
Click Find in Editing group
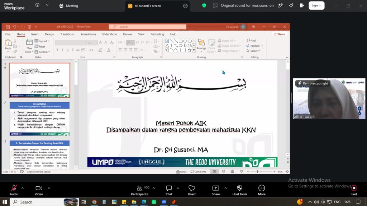[251, 41]
